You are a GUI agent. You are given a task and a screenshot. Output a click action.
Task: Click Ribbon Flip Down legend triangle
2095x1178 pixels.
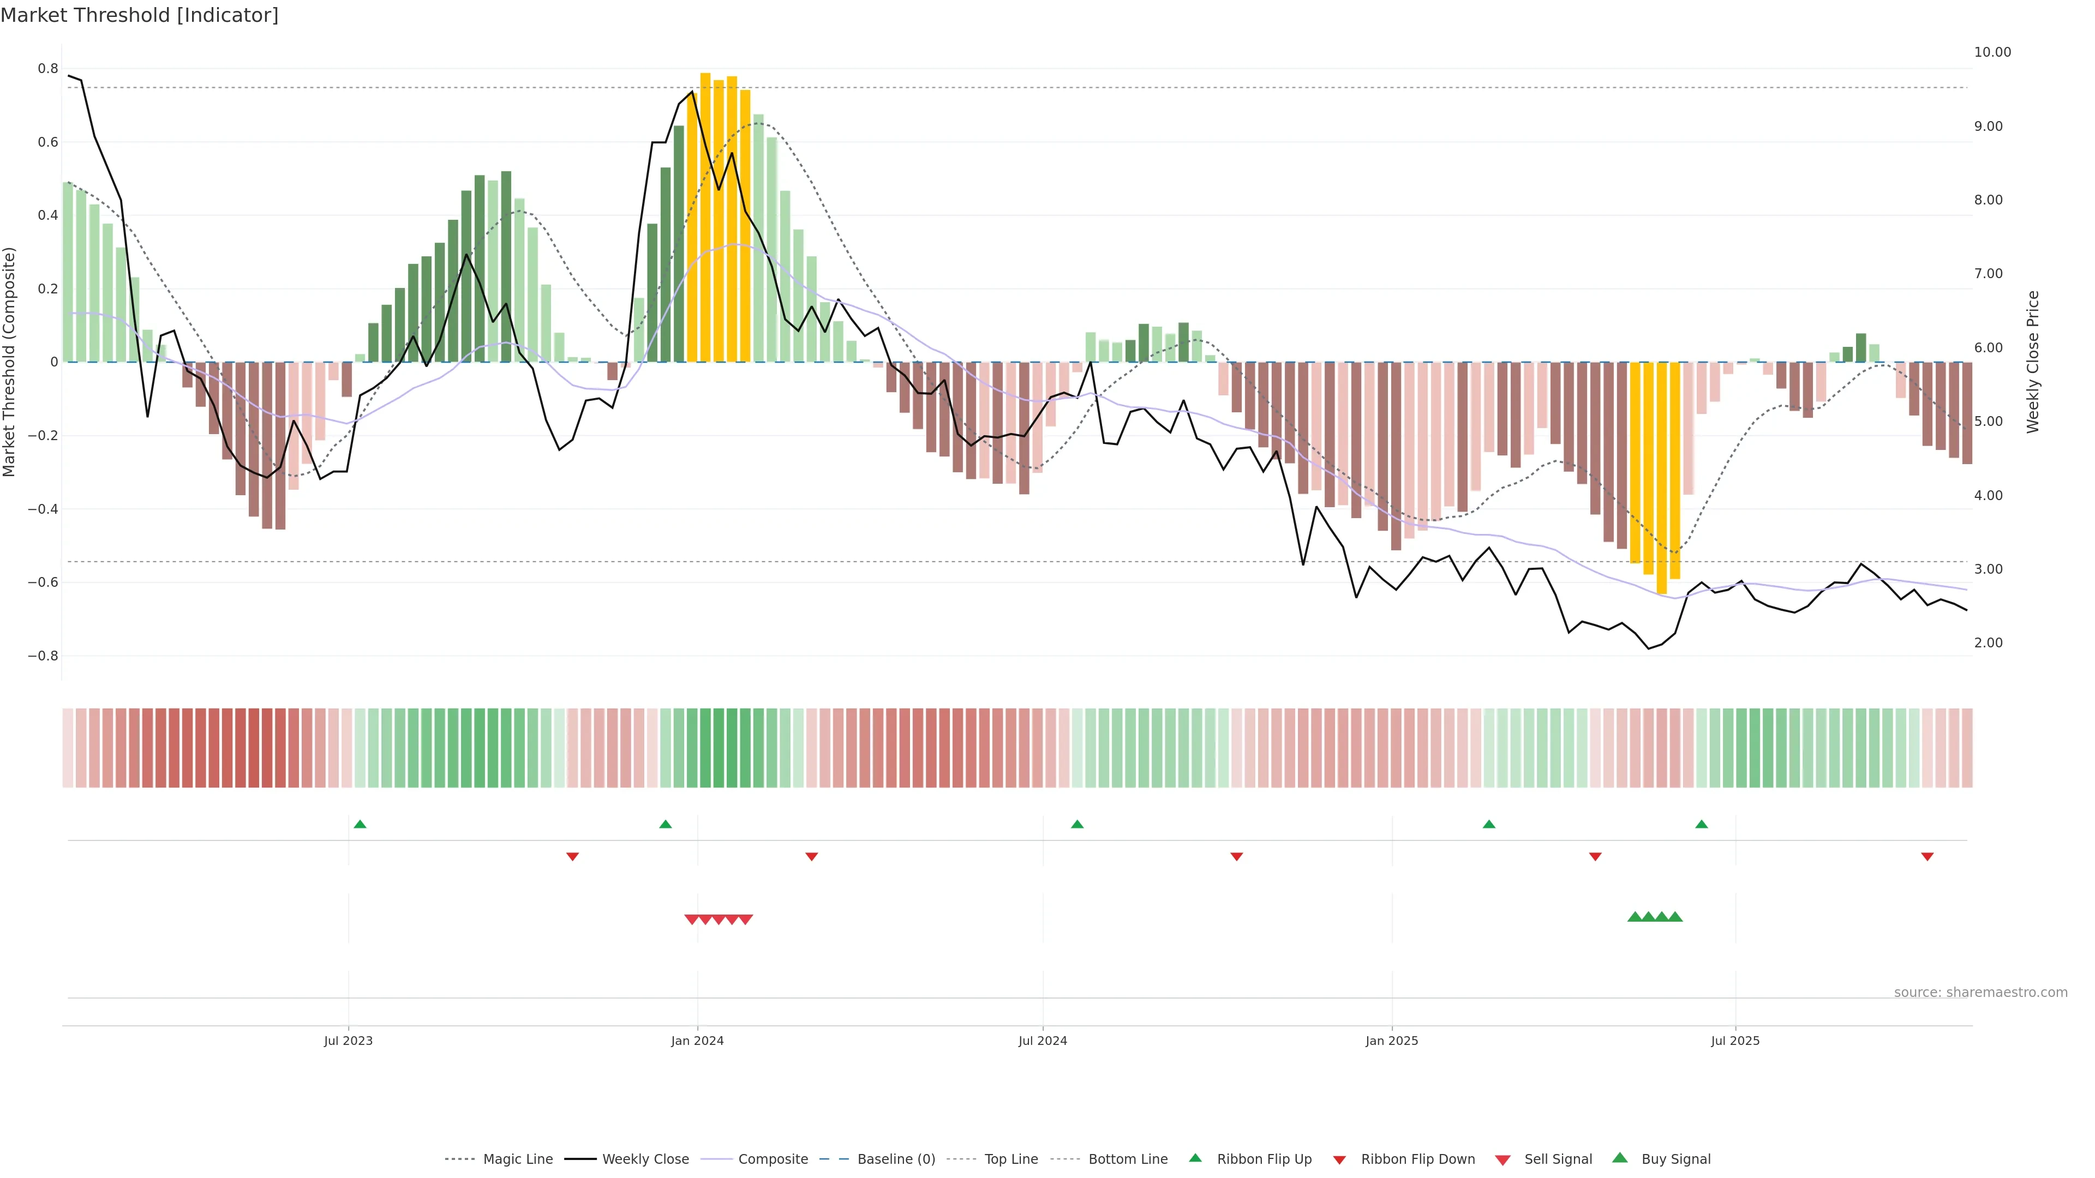click(x=1339, y=1160)
